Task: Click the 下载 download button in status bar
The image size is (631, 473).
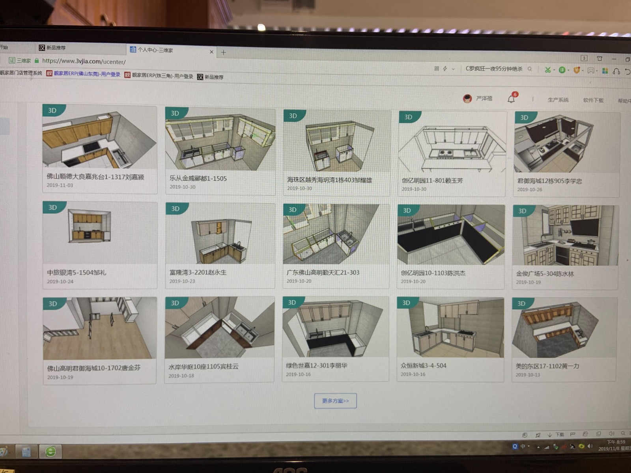Action: point(556,435)
